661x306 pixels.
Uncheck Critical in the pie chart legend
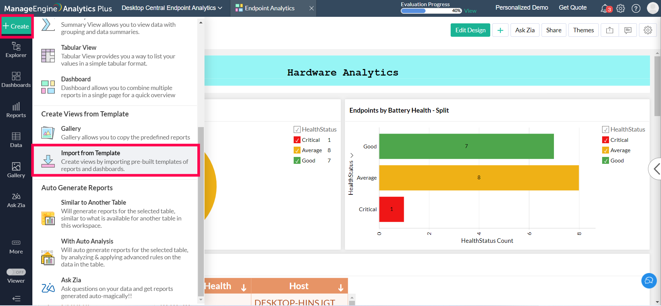pyautogui.click(x=297, y=140)
